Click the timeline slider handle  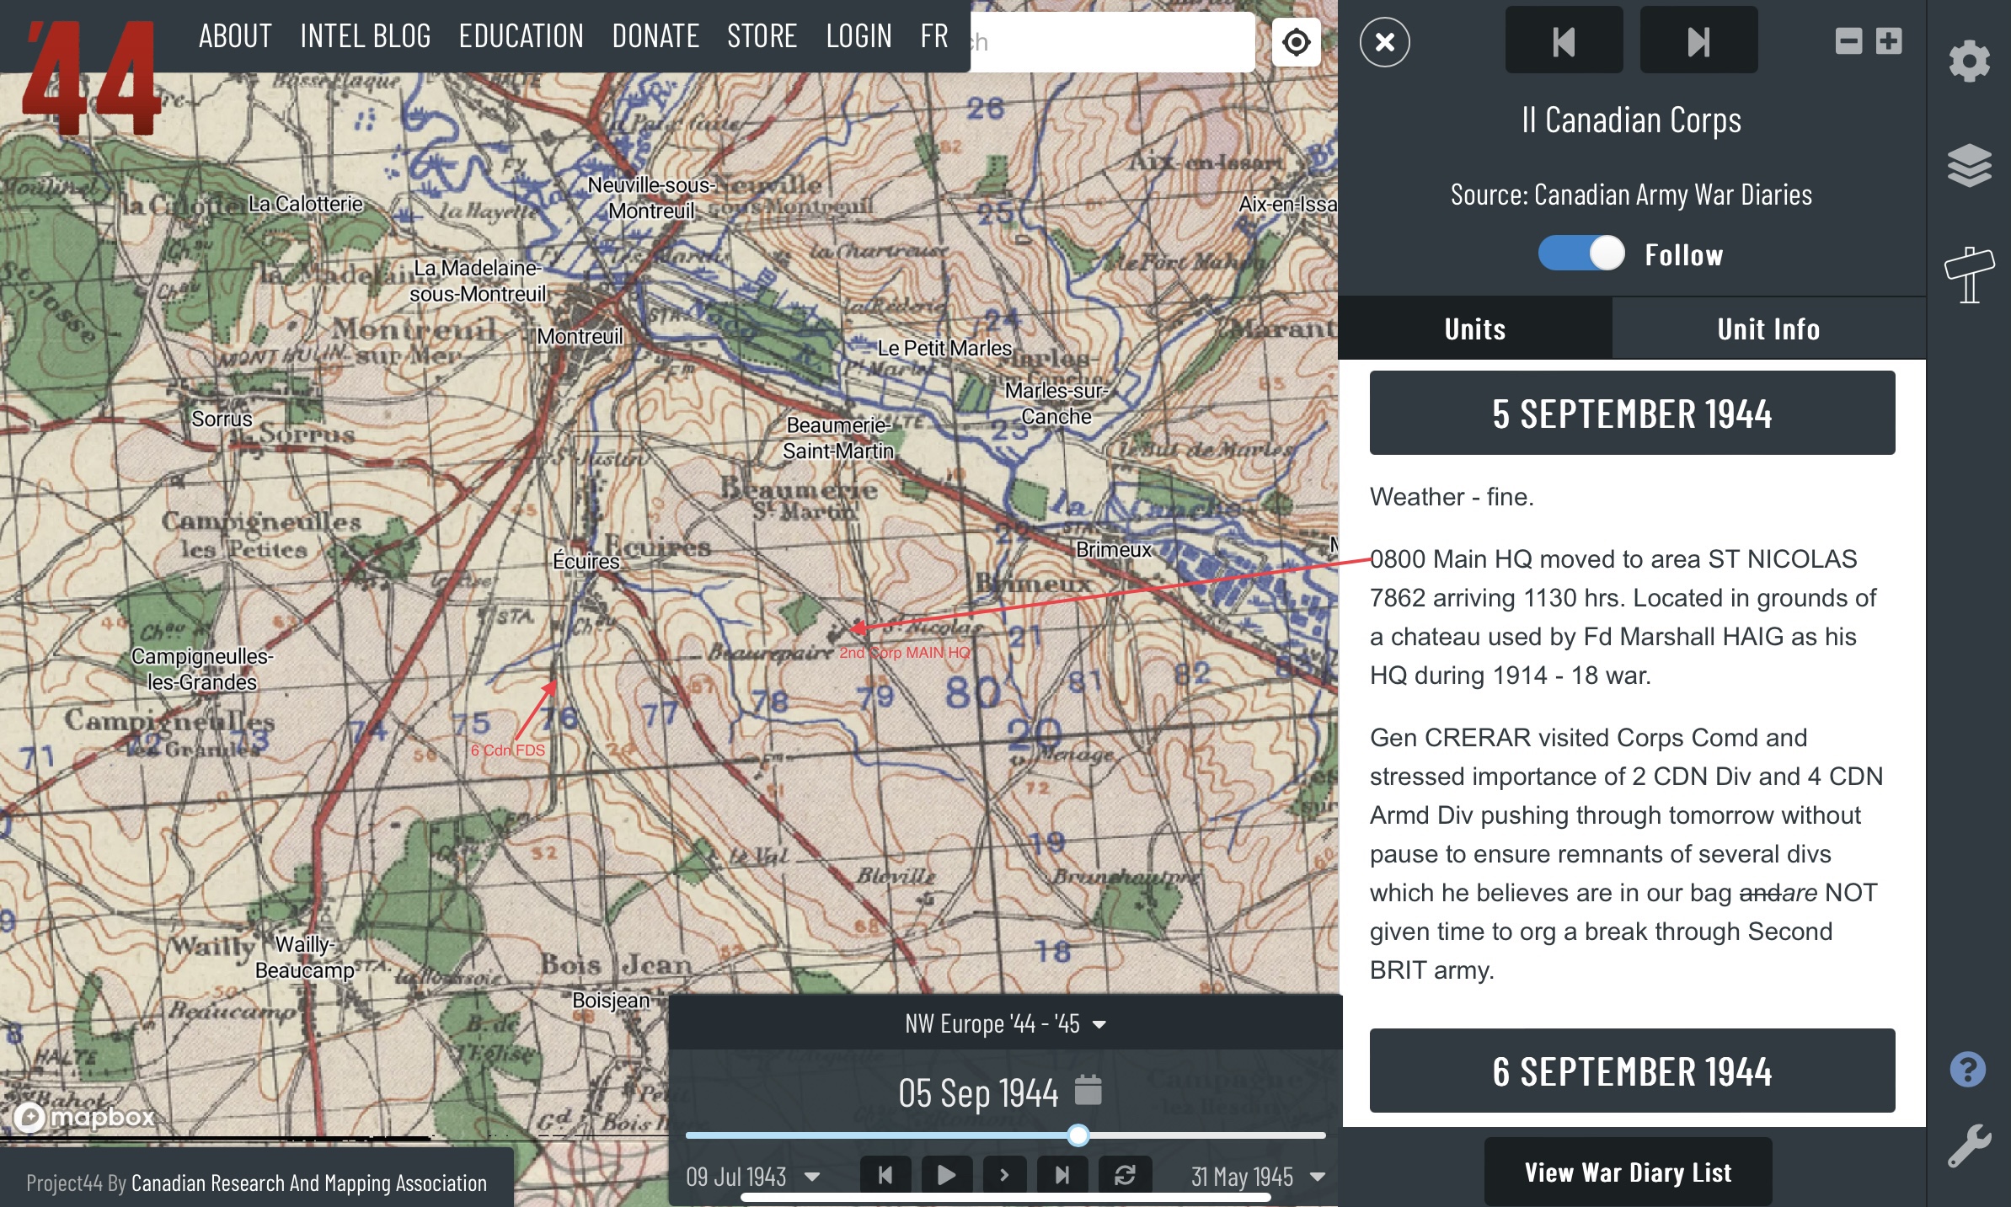click(x=1078, y=1135)
